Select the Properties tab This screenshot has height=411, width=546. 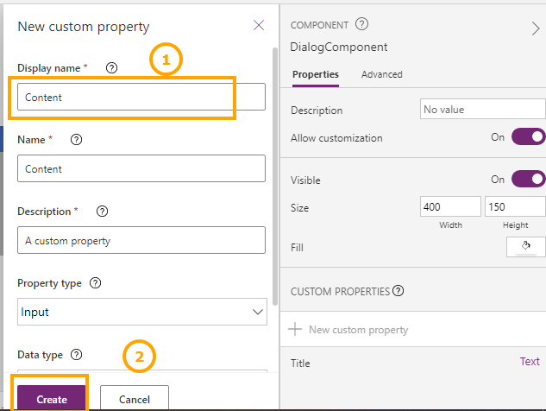click(x=315, y=74)
